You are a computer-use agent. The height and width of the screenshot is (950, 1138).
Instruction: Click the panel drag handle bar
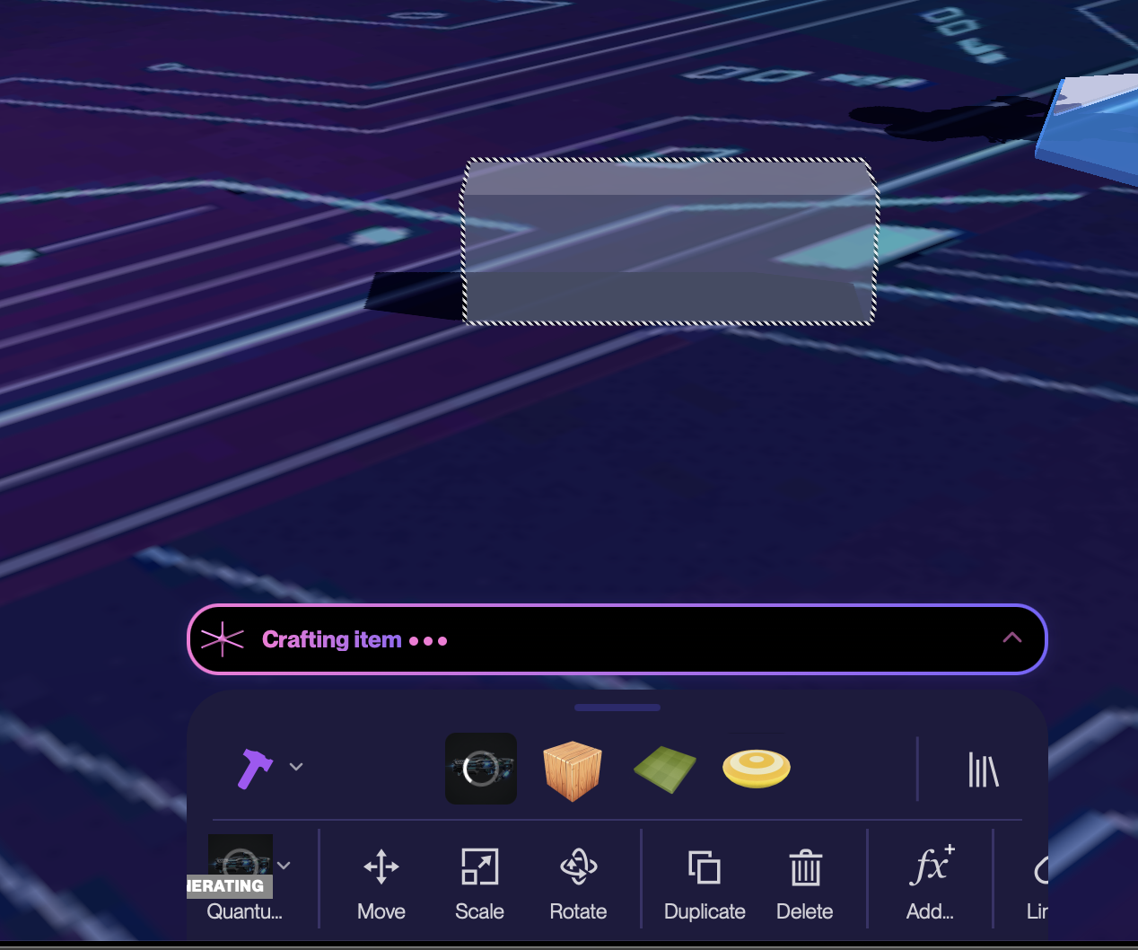[617, 708]
